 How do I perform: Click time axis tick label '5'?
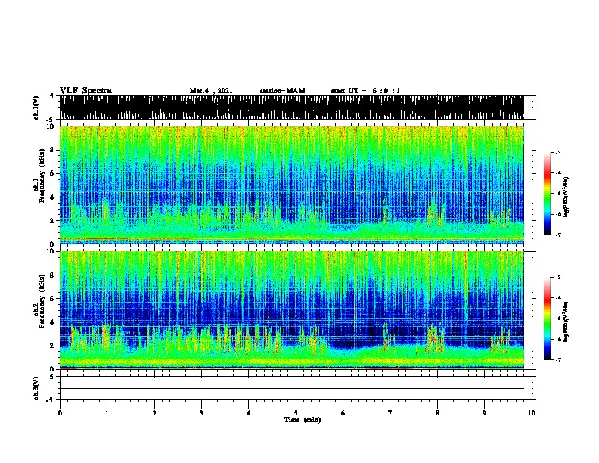tap(296, 413)
